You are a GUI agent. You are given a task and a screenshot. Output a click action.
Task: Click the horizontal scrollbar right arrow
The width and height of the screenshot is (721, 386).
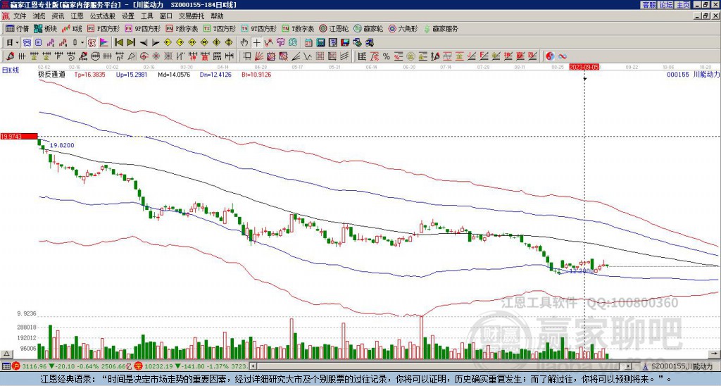(629, 366)
